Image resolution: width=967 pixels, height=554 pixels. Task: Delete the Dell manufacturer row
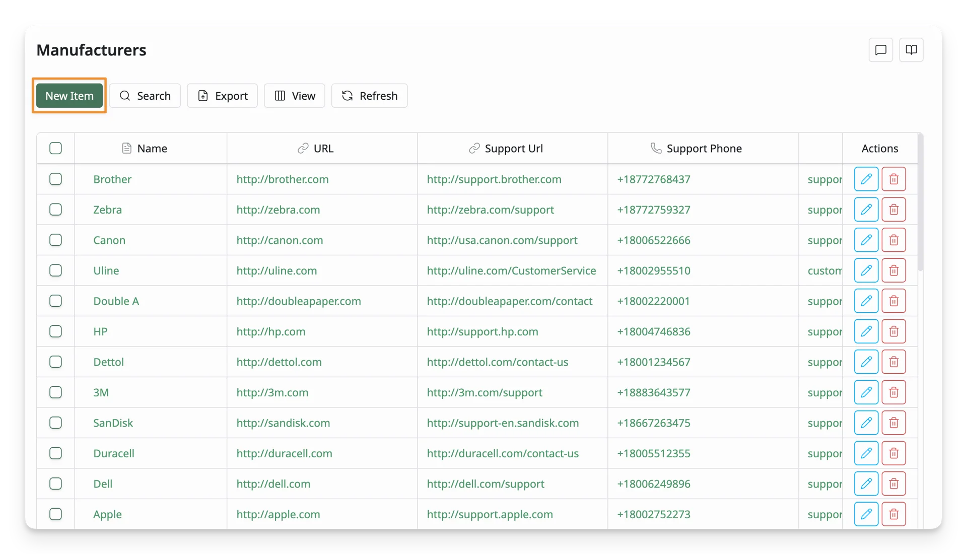click(894, 483)
